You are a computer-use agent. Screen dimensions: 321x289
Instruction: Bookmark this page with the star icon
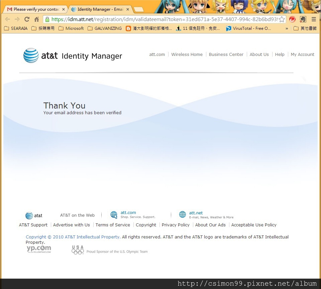pos(282,19)
